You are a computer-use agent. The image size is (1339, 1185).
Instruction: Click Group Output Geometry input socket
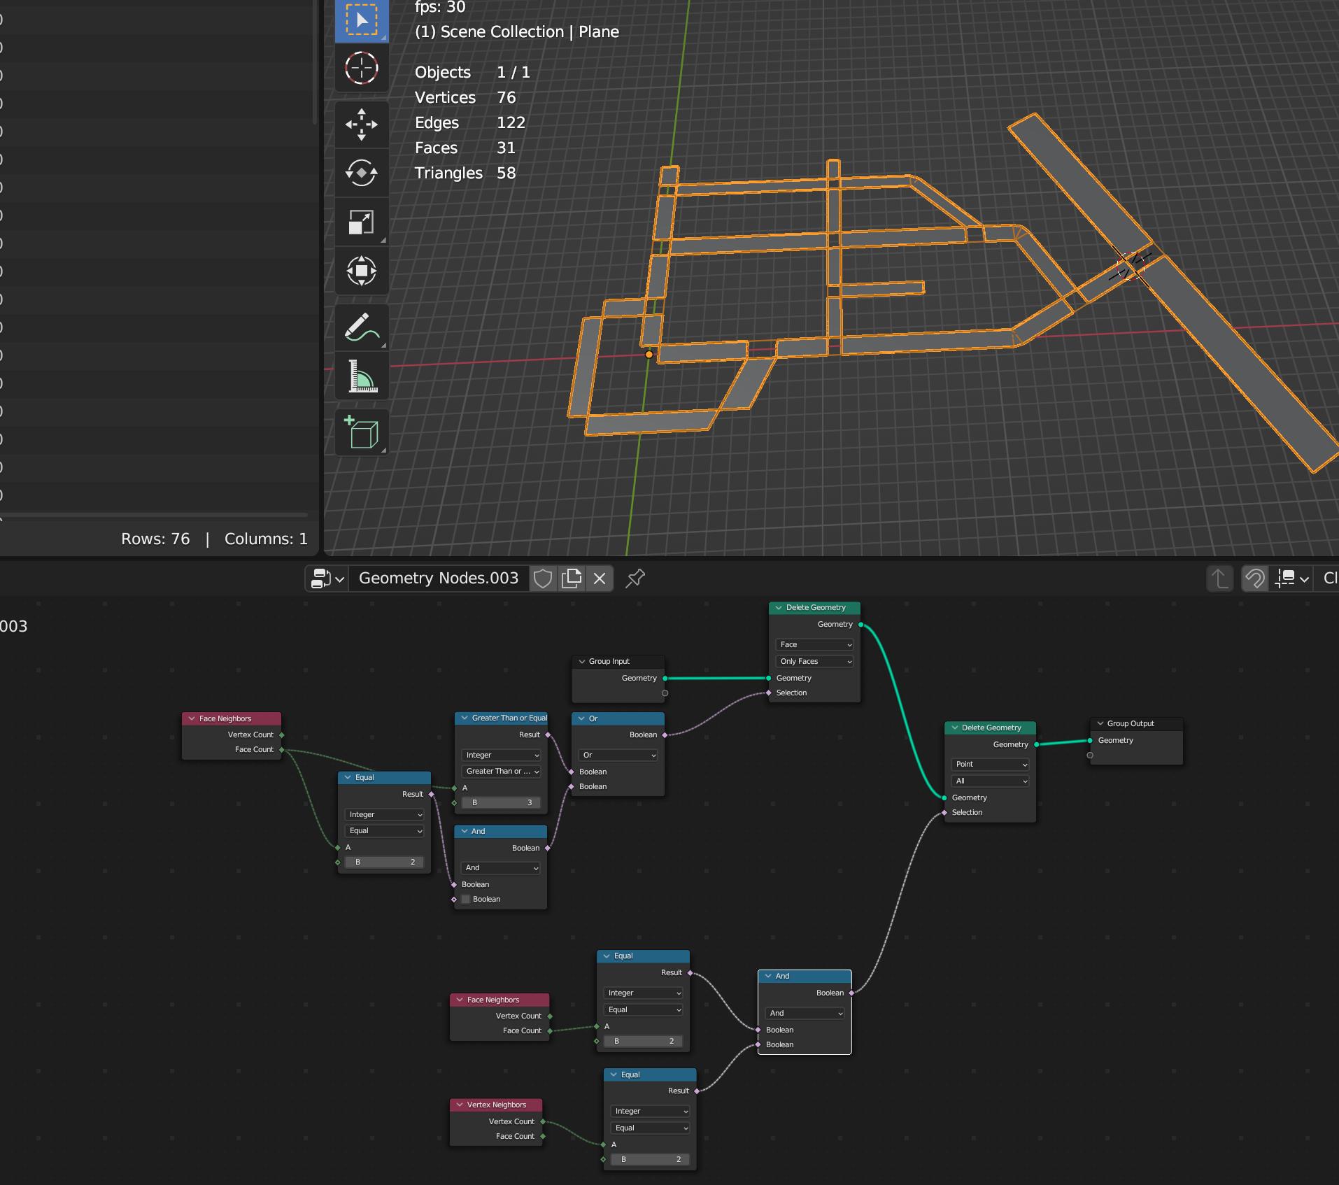pos(1090,740)
